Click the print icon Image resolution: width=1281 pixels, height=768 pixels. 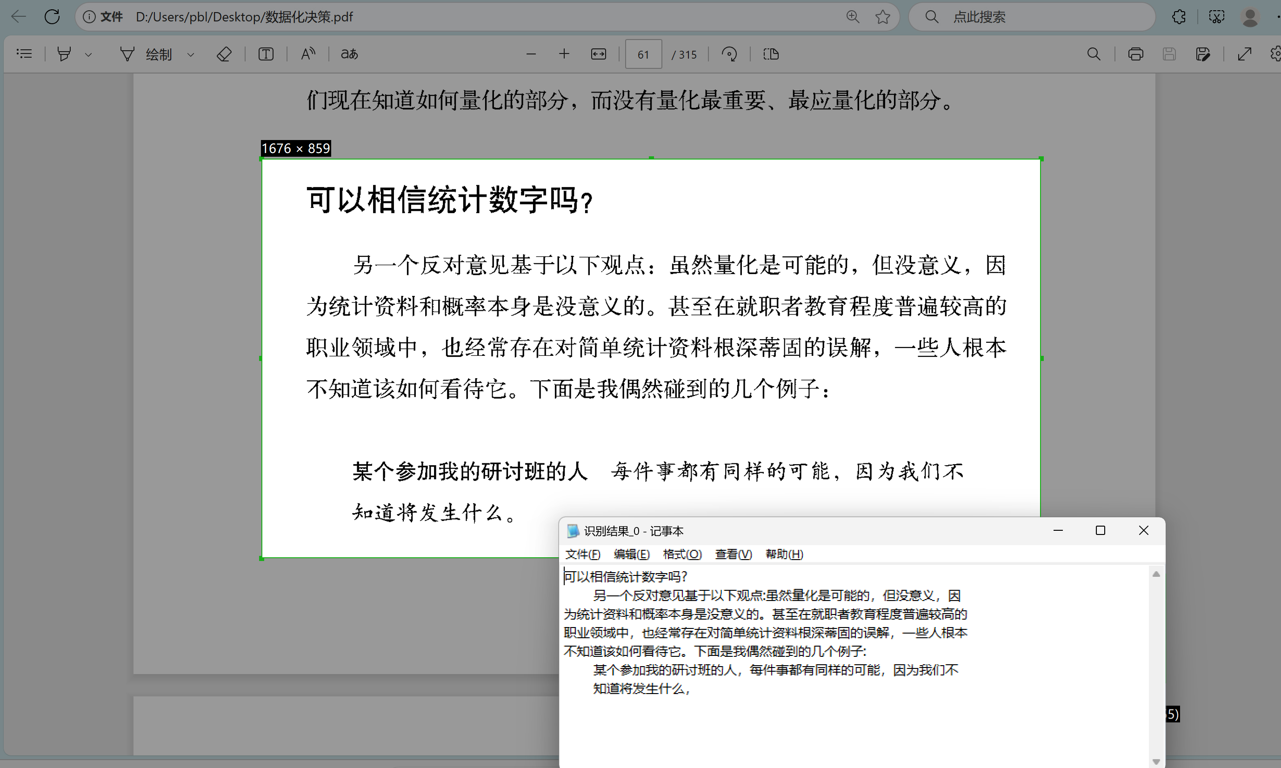click(1135, 54)
